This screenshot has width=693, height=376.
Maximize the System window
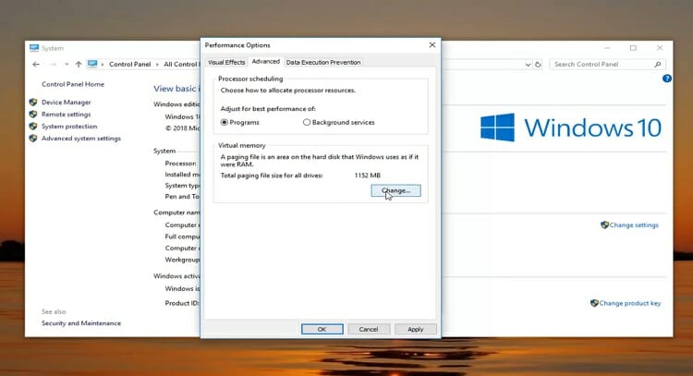point(633,48)
